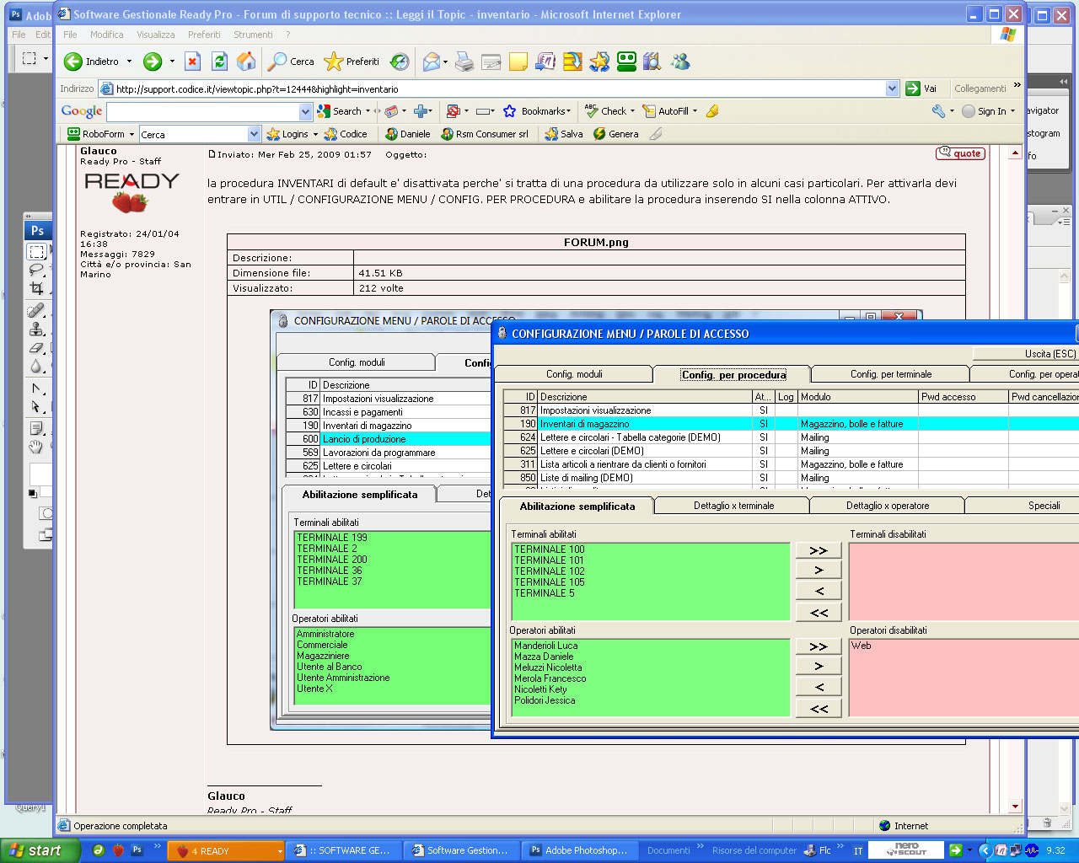Switch to the Dettaglio x operatore tab
This screenshot has width=1079, height=863.
(x=887, y=506)
